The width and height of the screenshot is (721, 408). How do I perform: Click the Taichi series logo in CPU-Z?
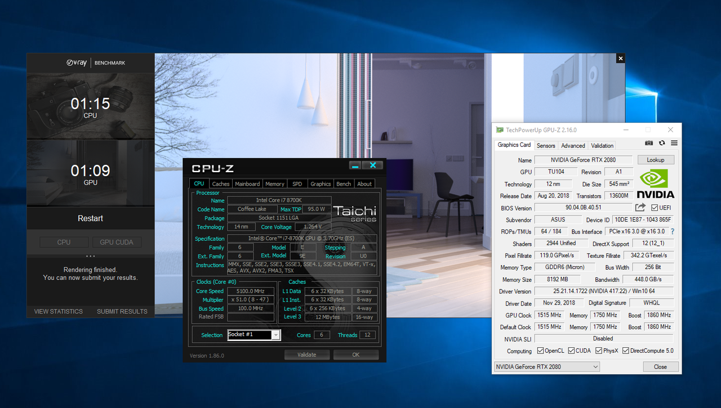coord(354,214)
